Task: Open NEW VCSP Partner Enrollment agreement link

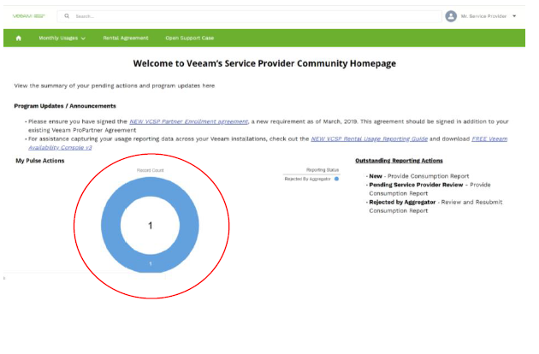Action: point(188,121)
